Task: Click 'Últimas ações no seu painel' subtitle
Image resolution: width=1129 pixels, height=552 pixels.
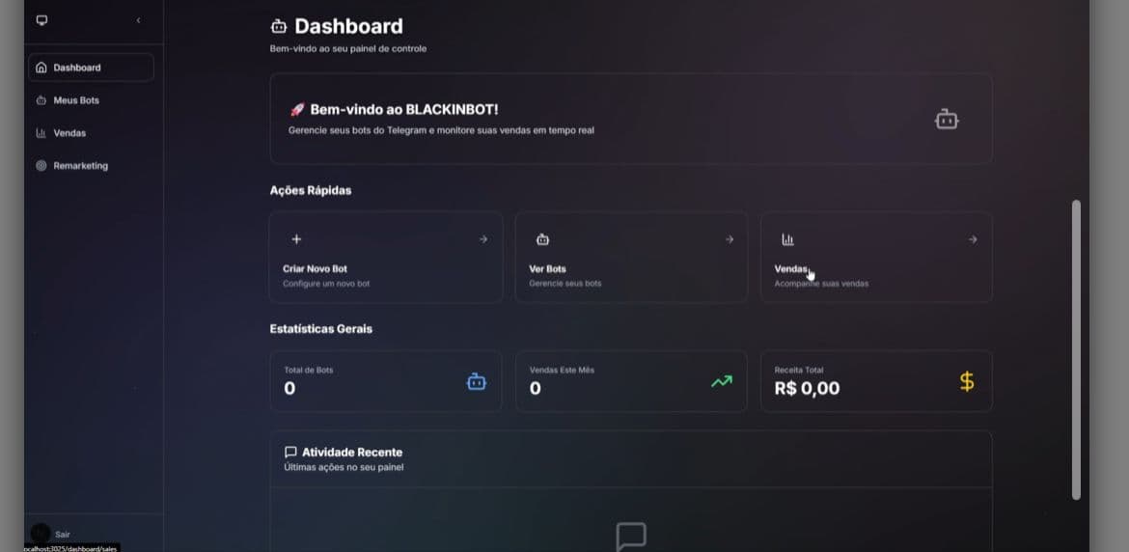Action: pyautogui.click(x=344, y=467)
